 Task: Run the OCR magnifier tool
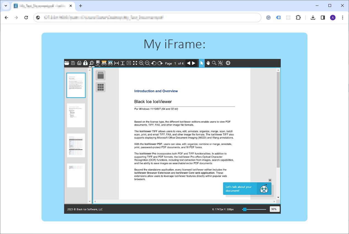pos(92,63)
